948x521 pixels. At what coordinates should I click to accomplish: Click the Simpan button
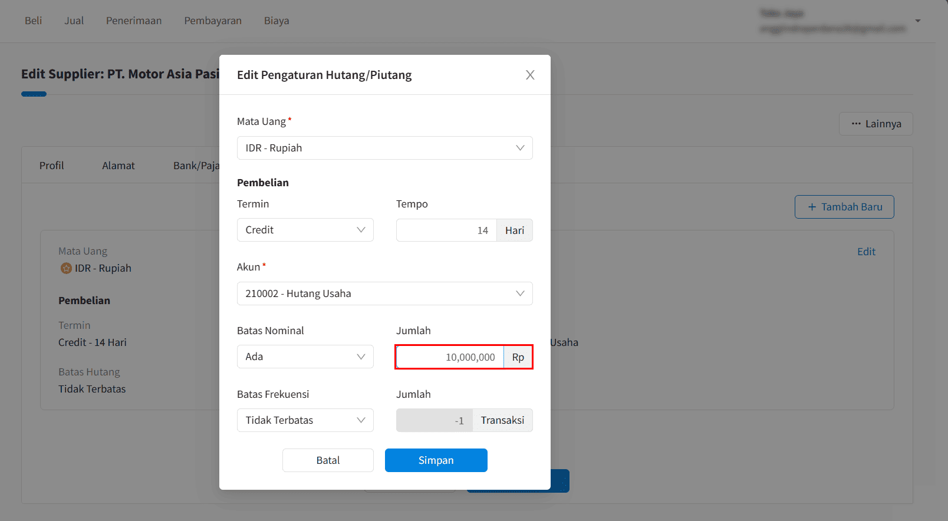coord(436,460)
